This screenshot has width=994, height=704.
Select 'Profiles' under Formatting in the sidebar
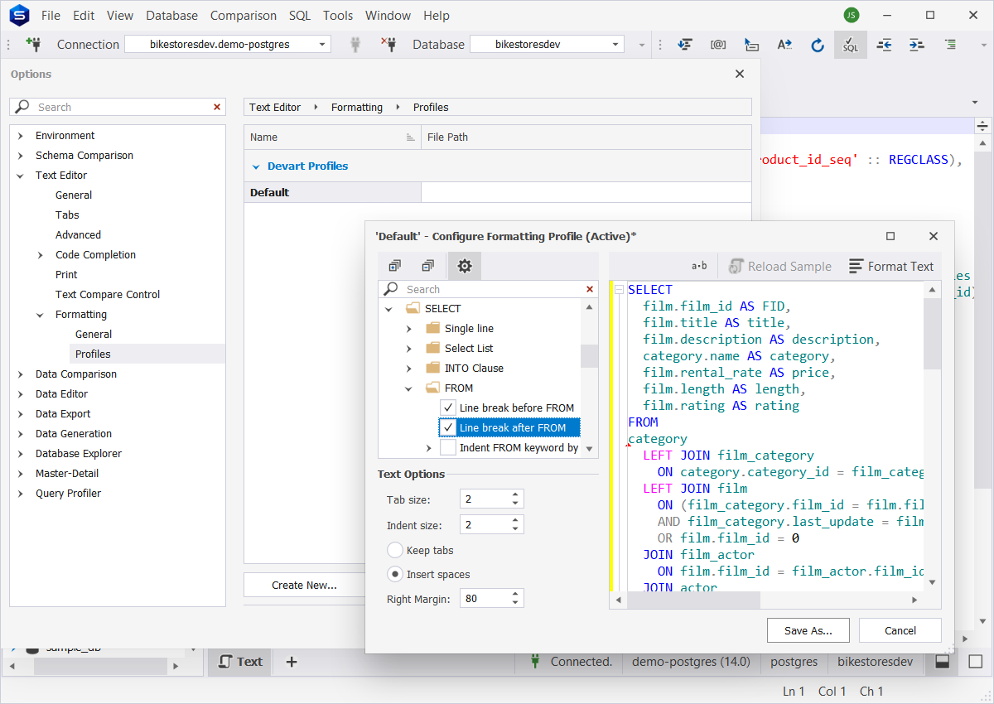[92, 354]
